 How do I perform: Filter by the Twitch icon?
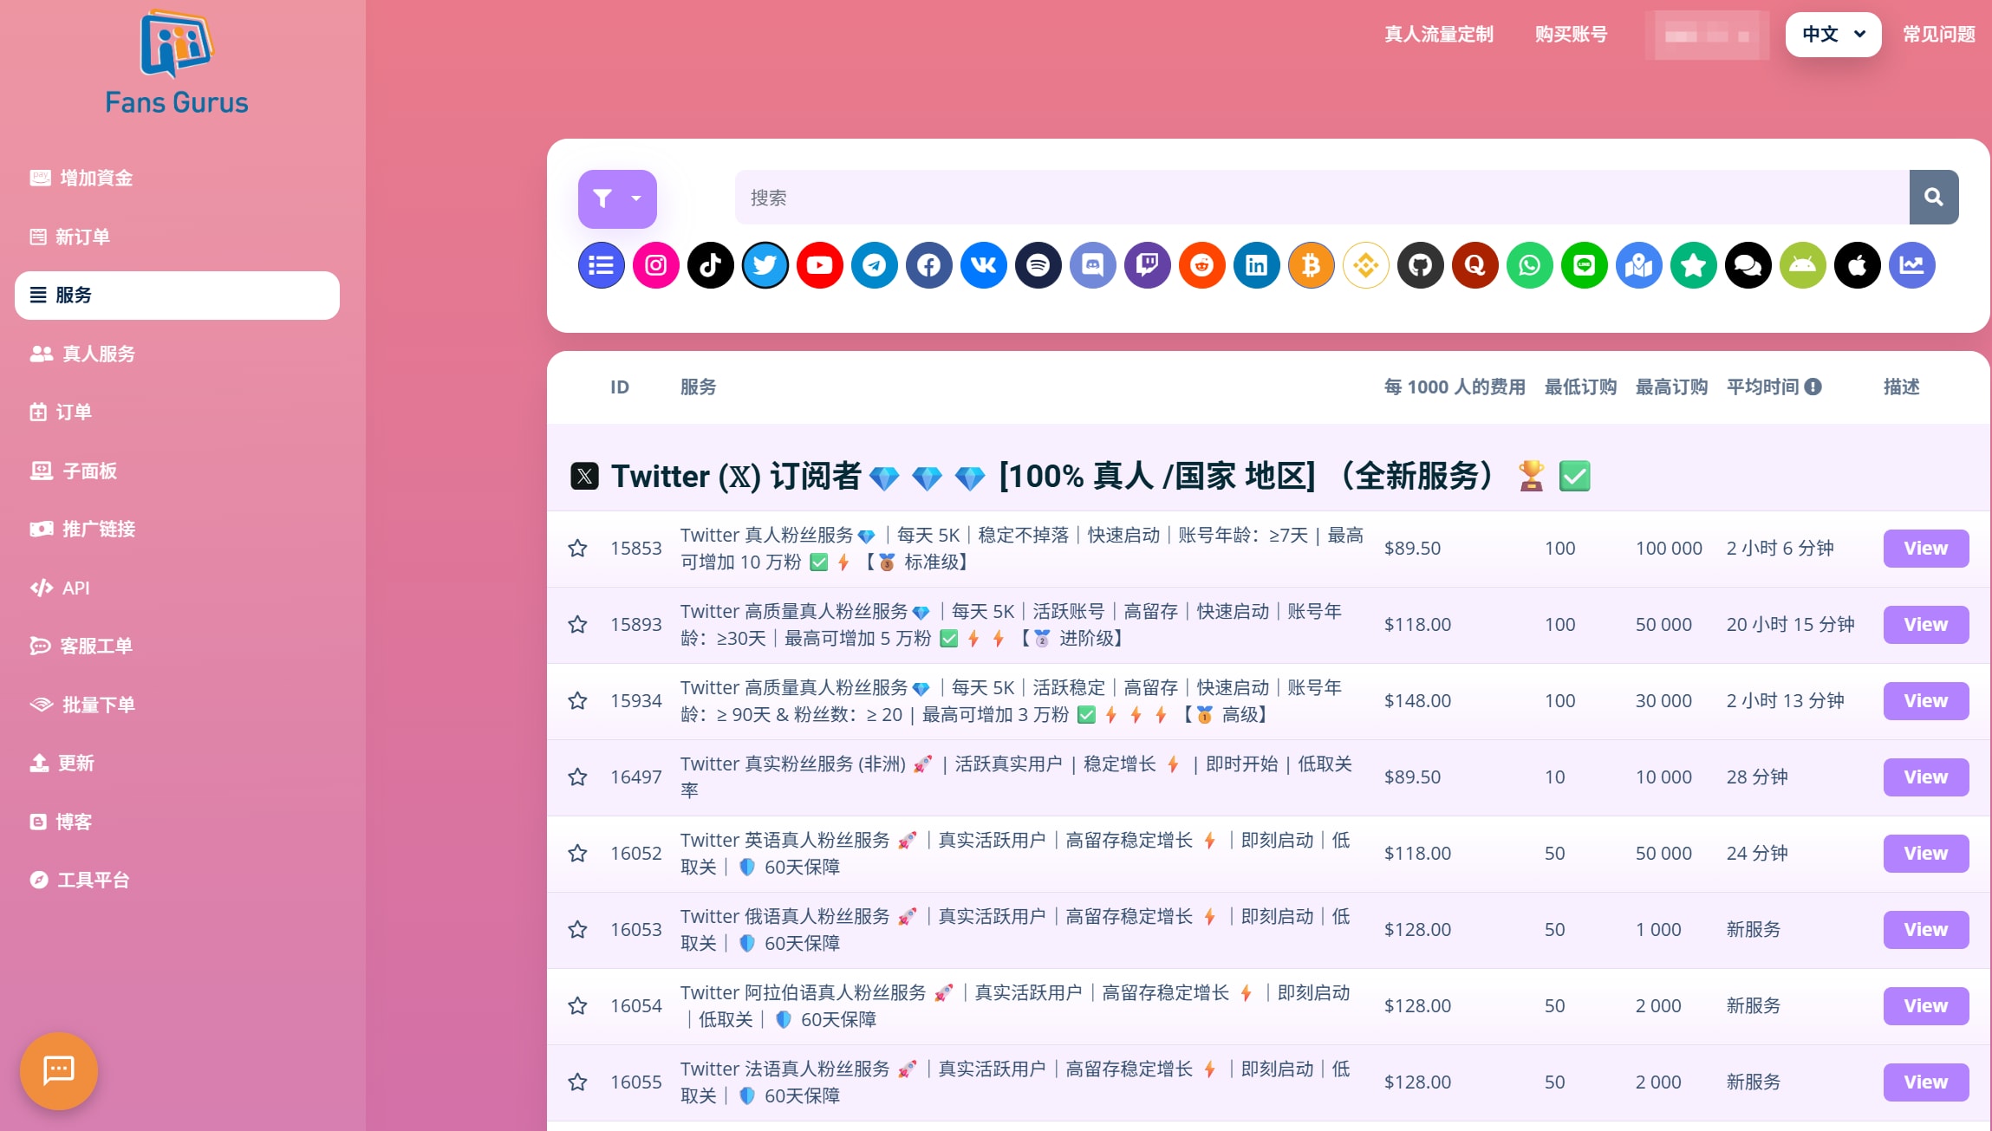click(x=1147, y=265)
